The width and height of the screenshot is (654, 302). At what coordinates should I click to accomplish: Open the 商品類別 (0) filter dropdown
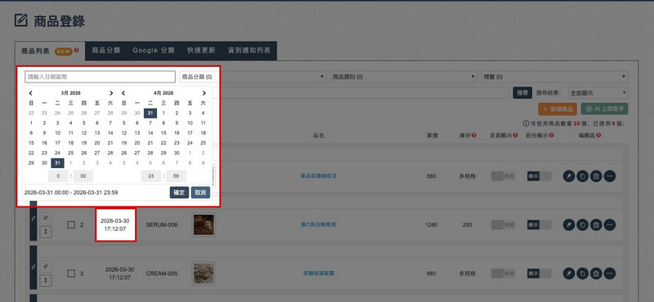pyautogui.click(x=404, y=77)
